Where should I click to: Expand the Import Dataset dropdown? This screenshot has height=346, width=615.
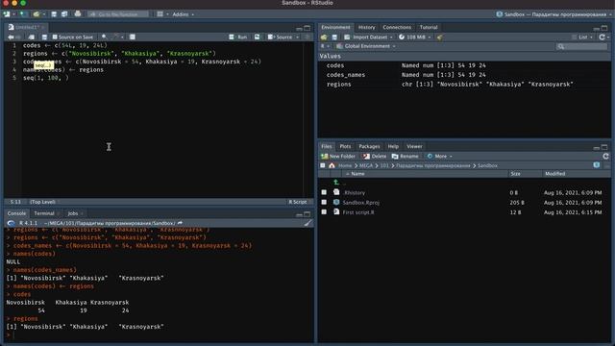click(x=368, y=37)
